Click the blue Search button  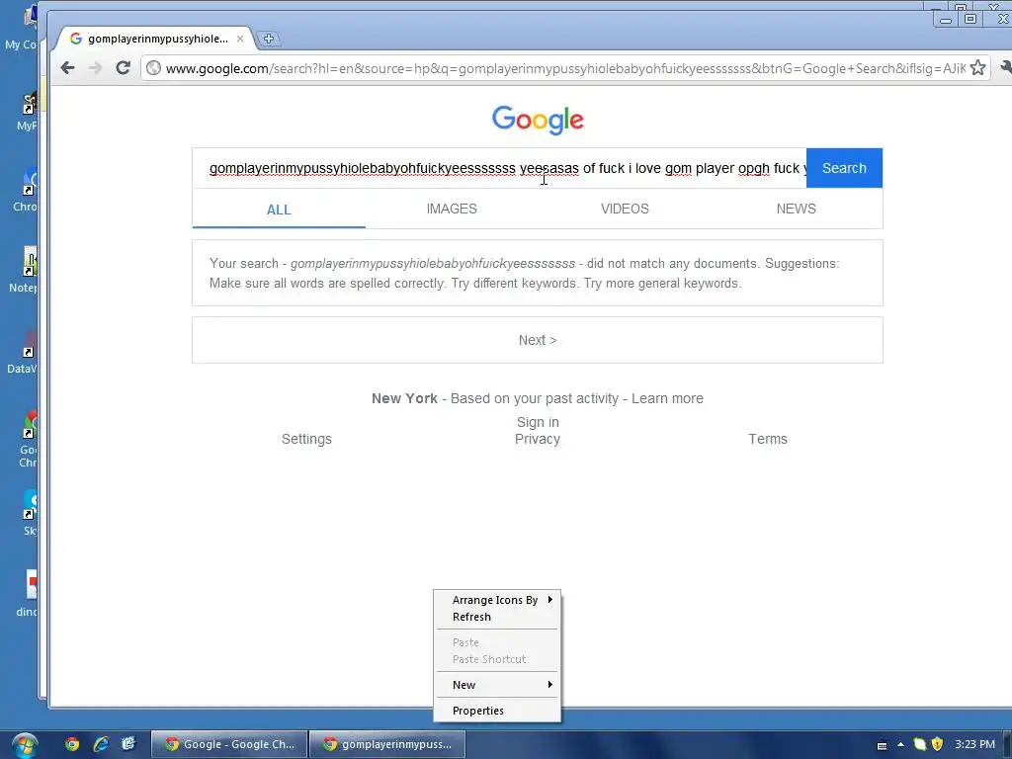(844, 168)
